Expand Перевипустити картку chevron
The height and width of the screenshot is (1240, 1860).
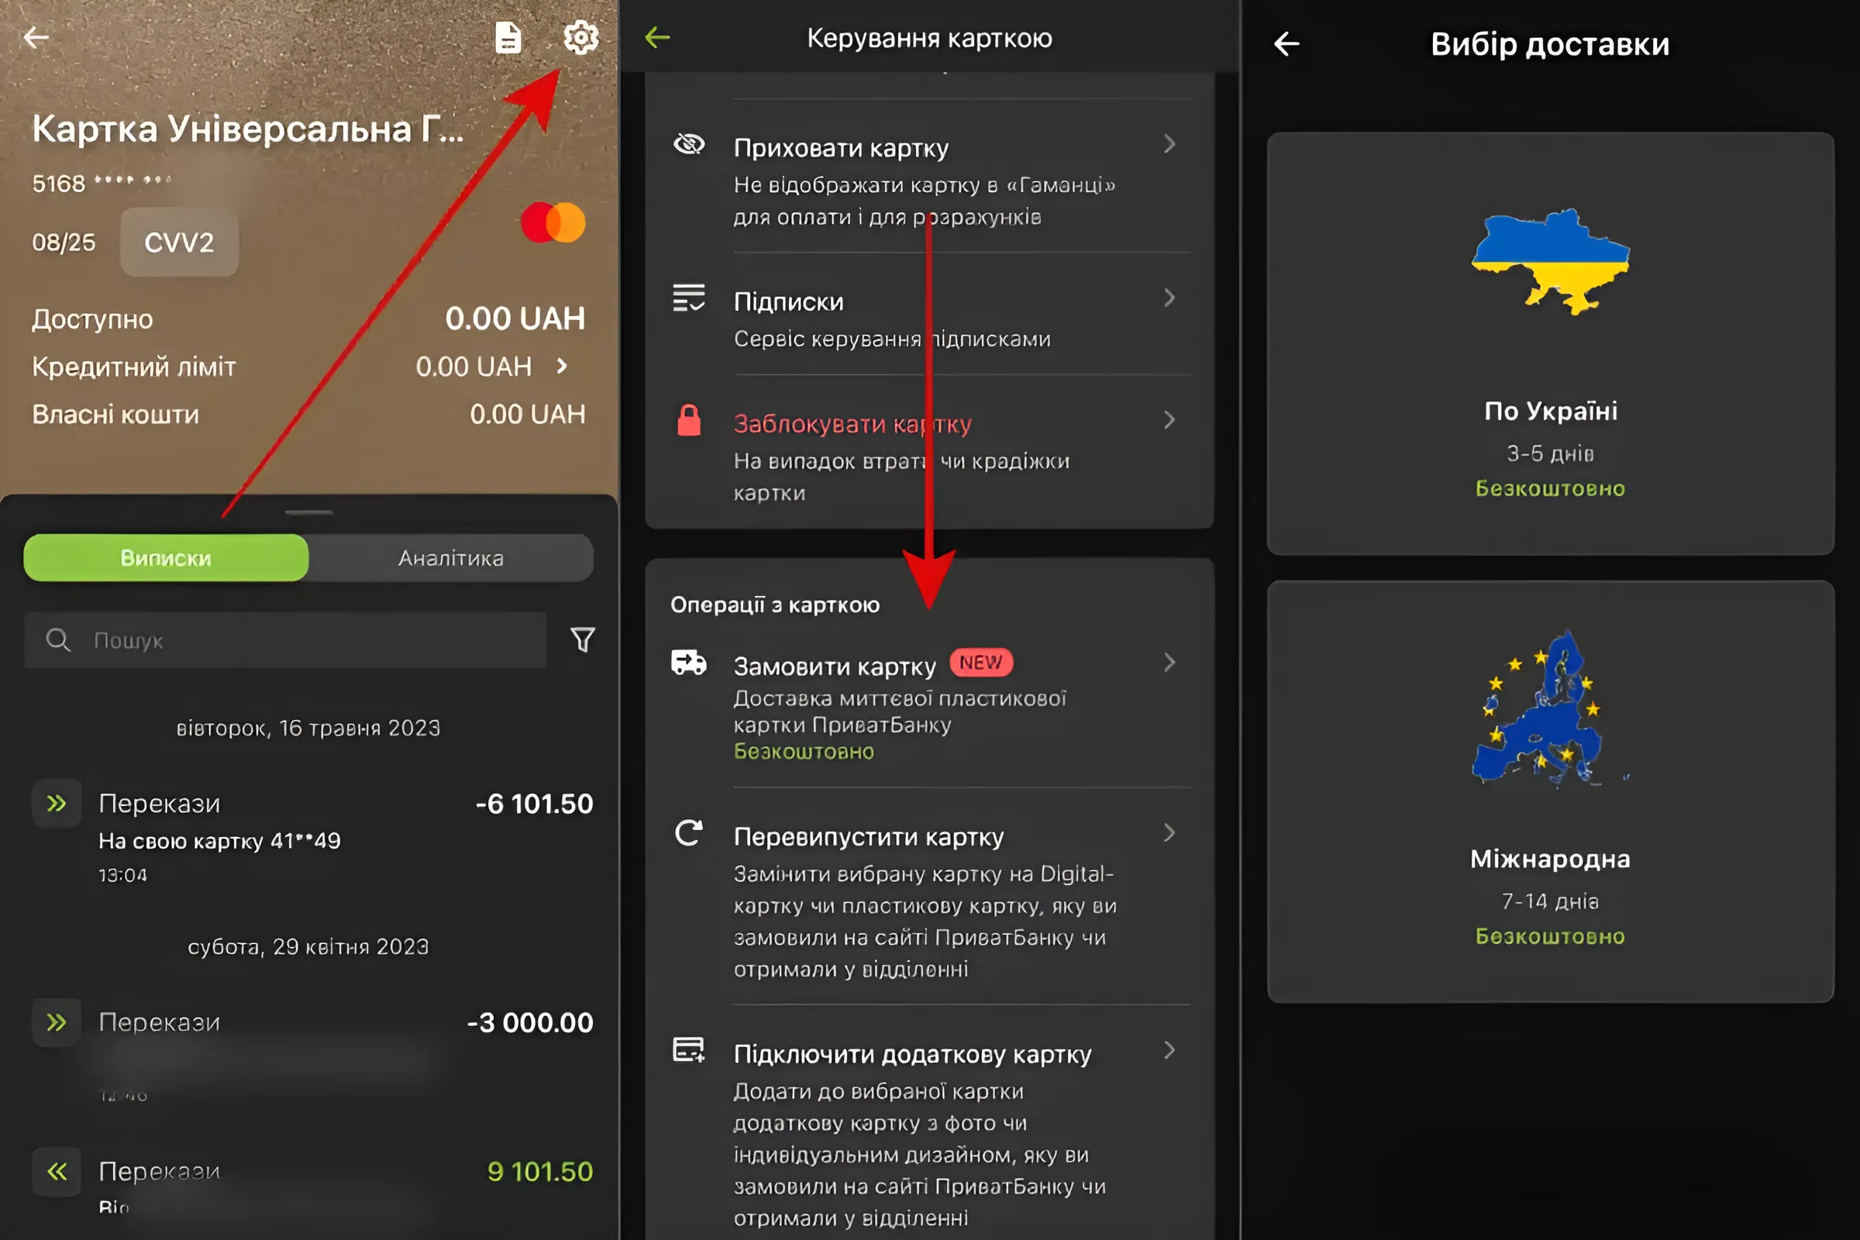tap(1169, 832)
